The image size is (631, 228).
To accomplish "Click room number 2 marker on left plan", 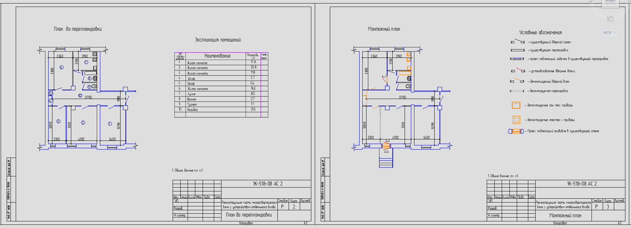I will [83, 122].
